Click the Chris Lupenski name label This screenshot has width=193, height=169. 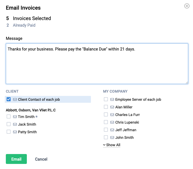(x=127, y=122)
